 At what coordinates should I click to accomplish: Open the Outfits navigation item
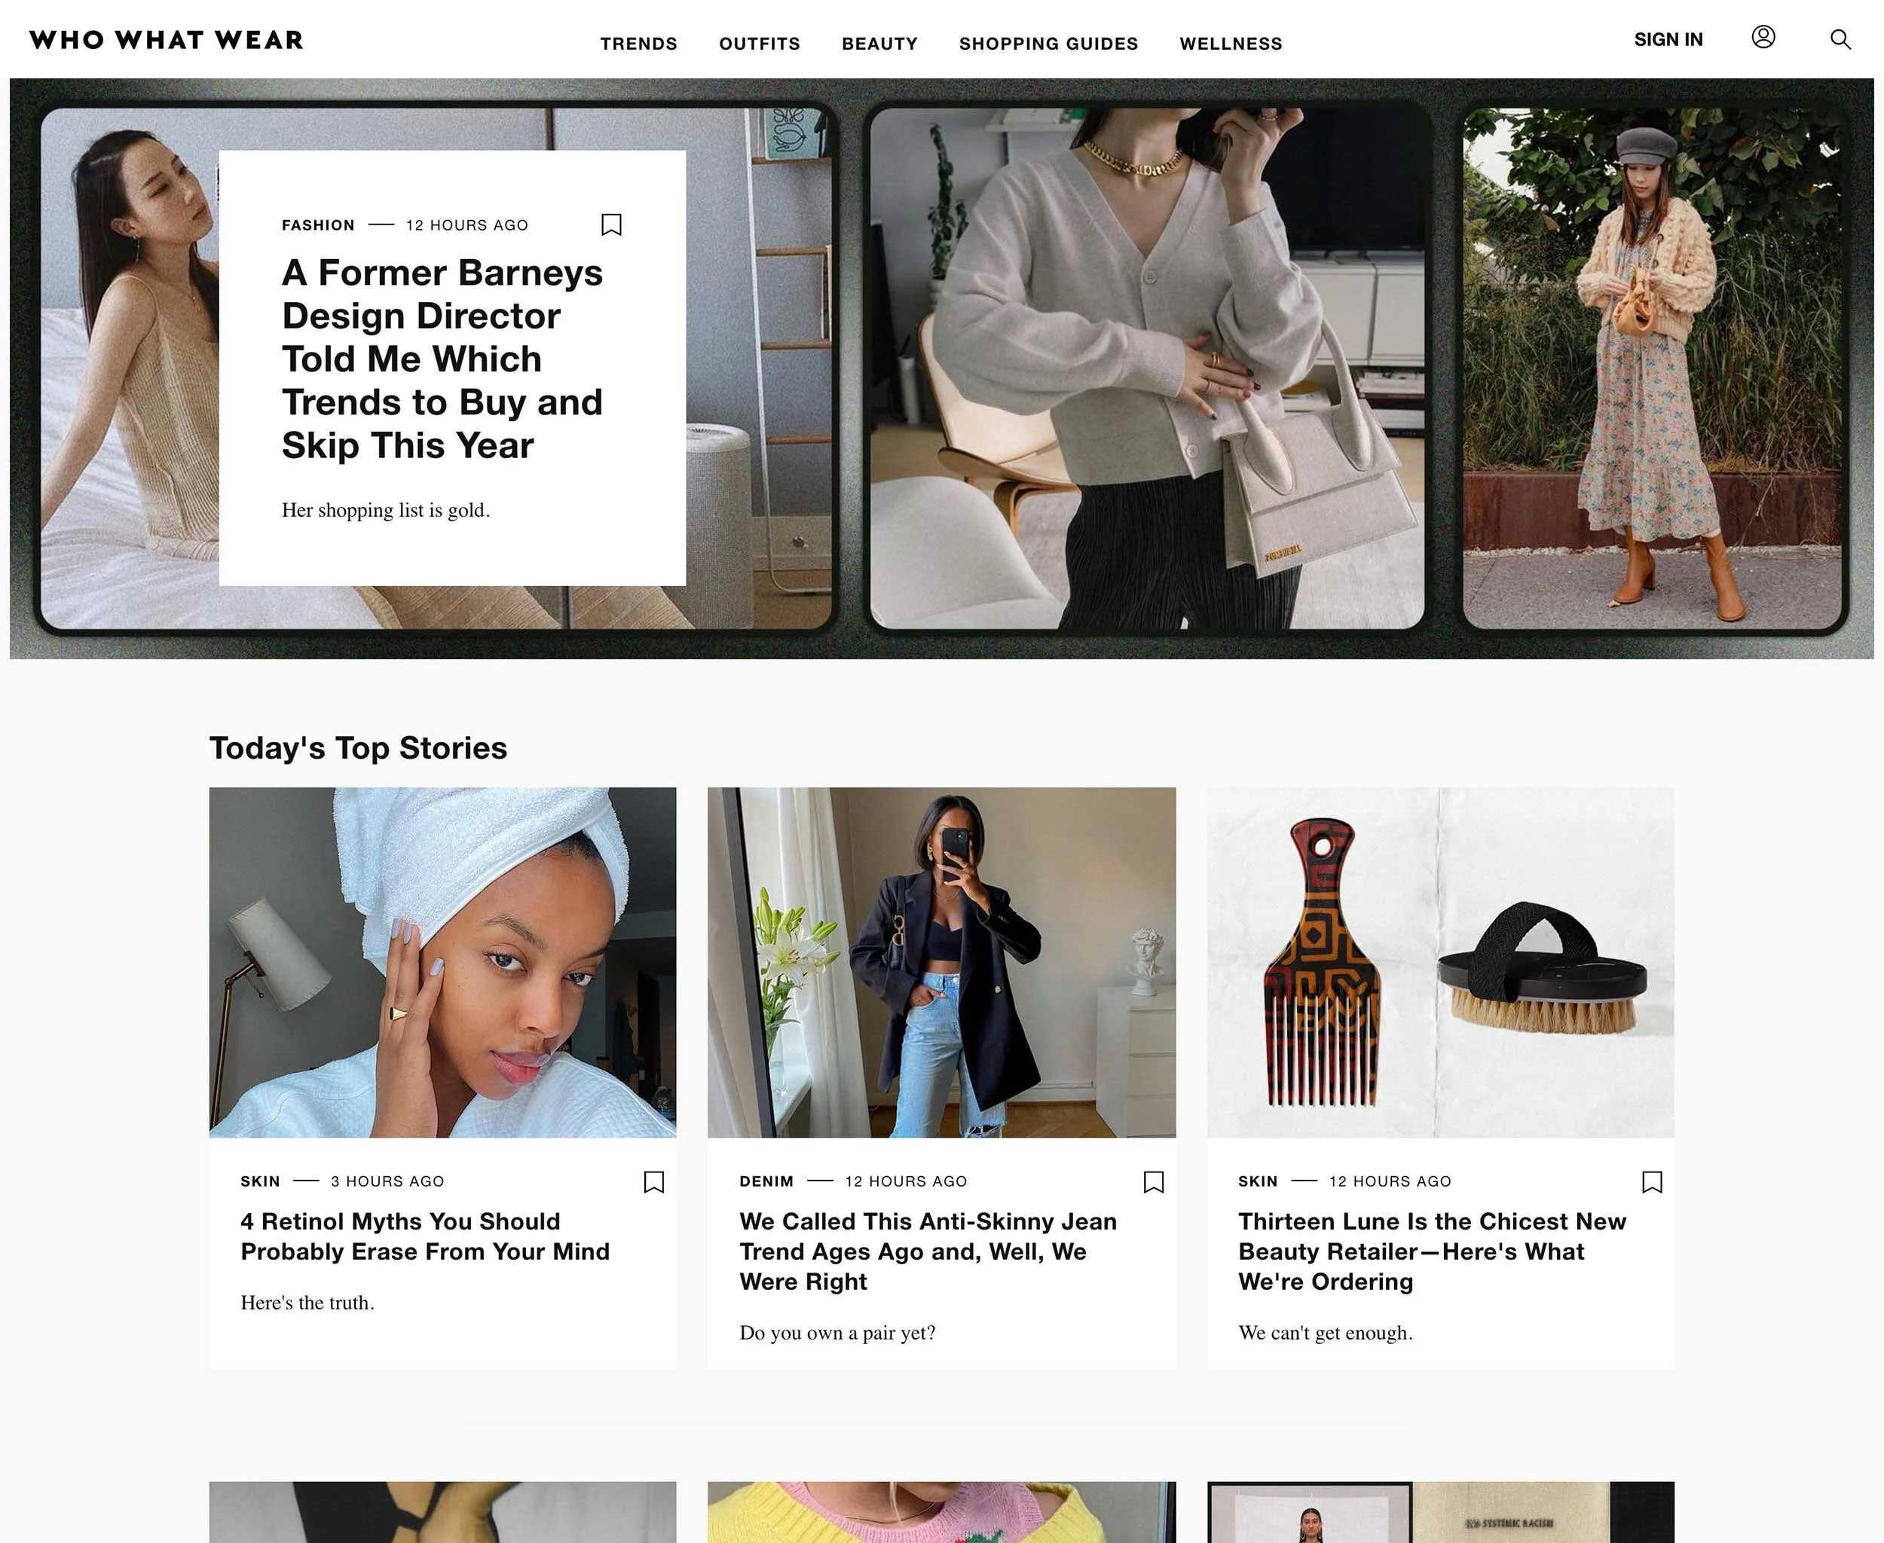point(760,44)
